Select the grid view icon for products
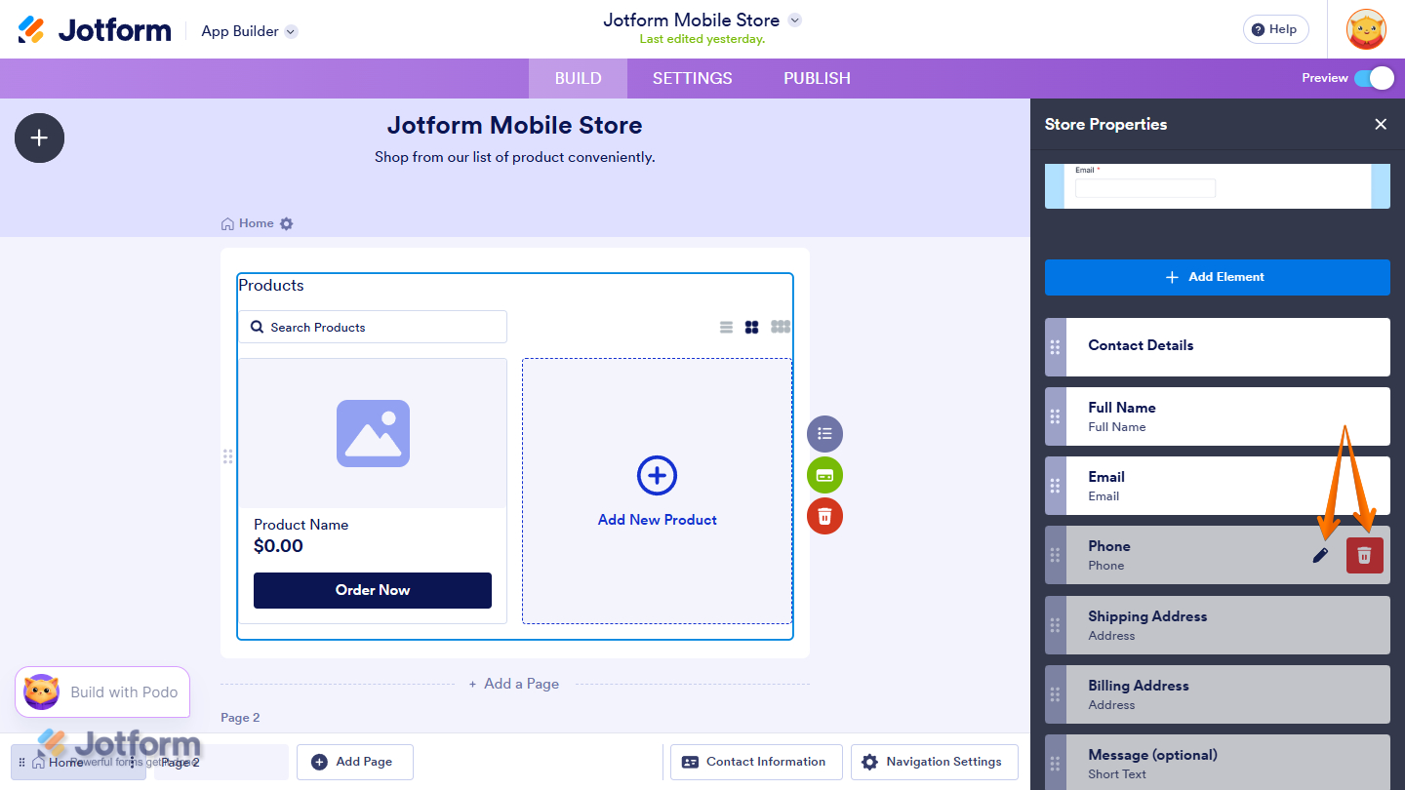Screen dimensions: 1405x790 (x=752, y=327)
